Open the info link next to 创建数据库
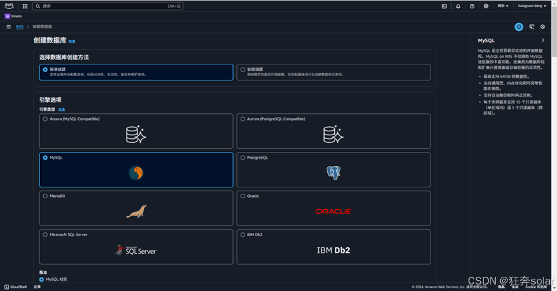This screenshot has width=557, height=291. pos(72,41)
